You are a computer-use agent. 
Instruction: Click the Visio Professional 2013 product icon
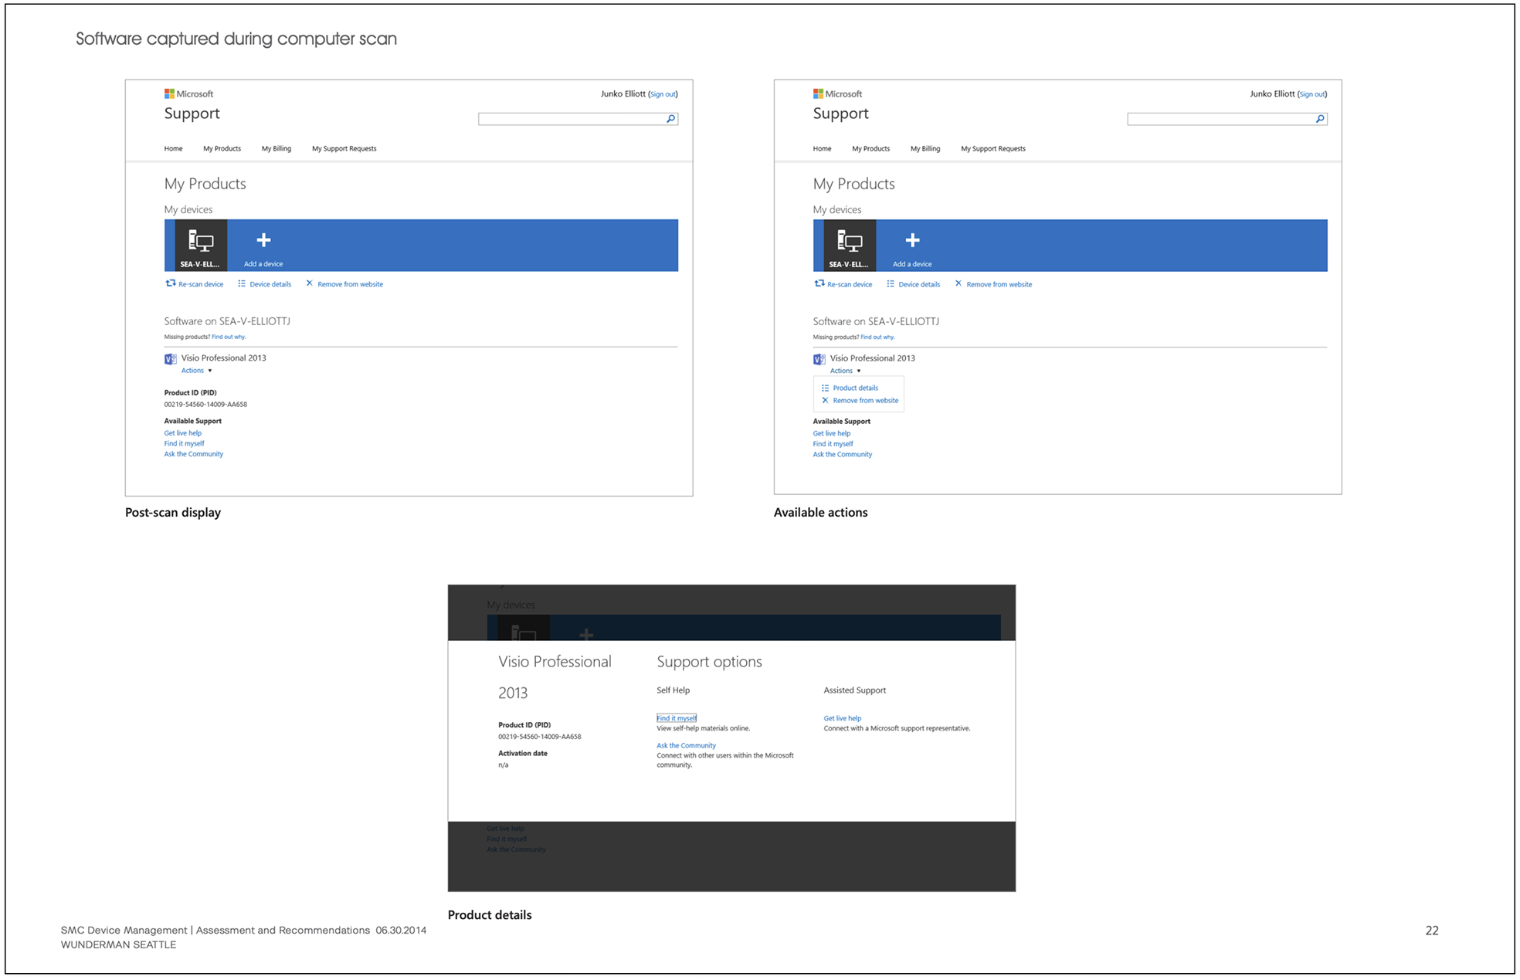click(x=169, y=358)
